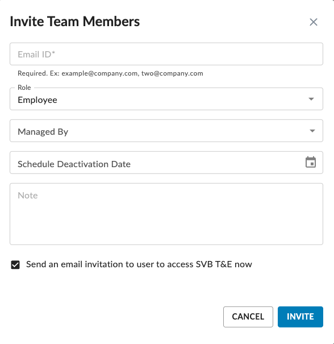Viewport: 334px width, 344px height.
Task: Click the "Employee" selected role value
Action: click(37, 100)
